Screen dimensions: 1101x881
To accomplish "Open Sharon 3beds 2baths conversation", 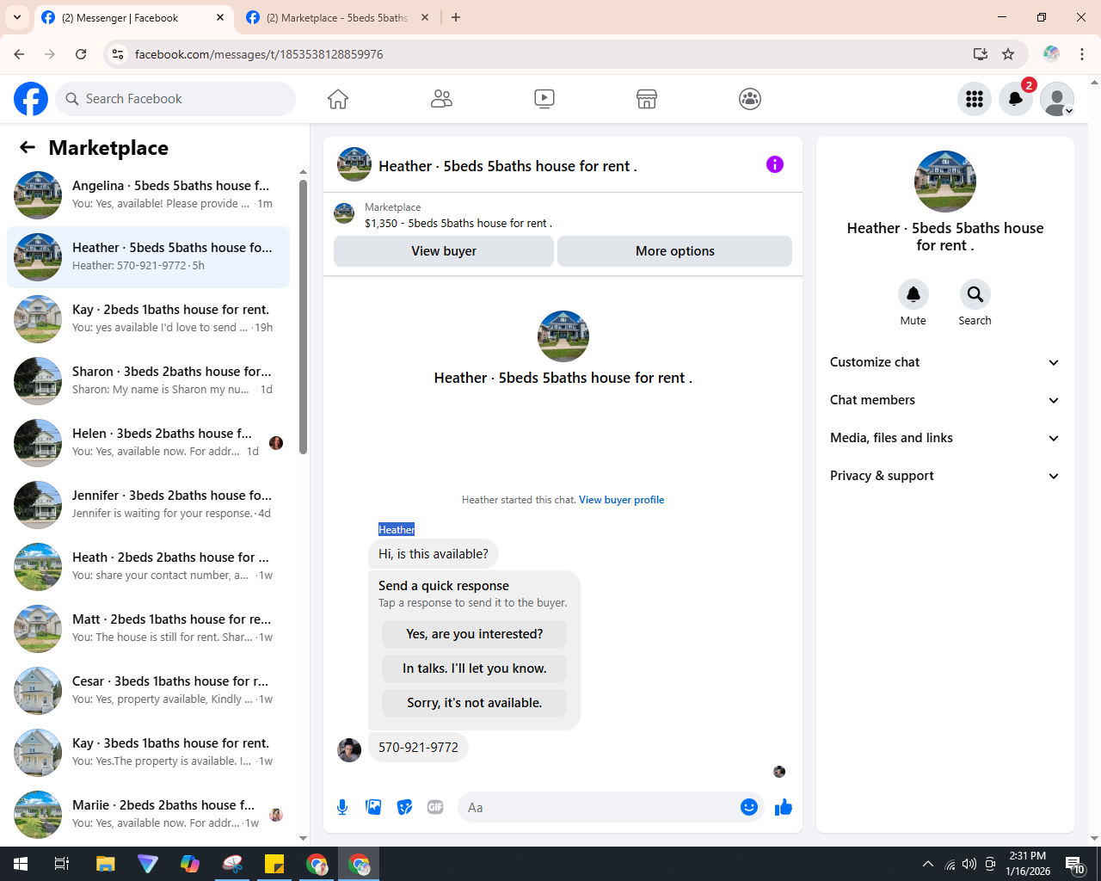I will pos(149,381).
